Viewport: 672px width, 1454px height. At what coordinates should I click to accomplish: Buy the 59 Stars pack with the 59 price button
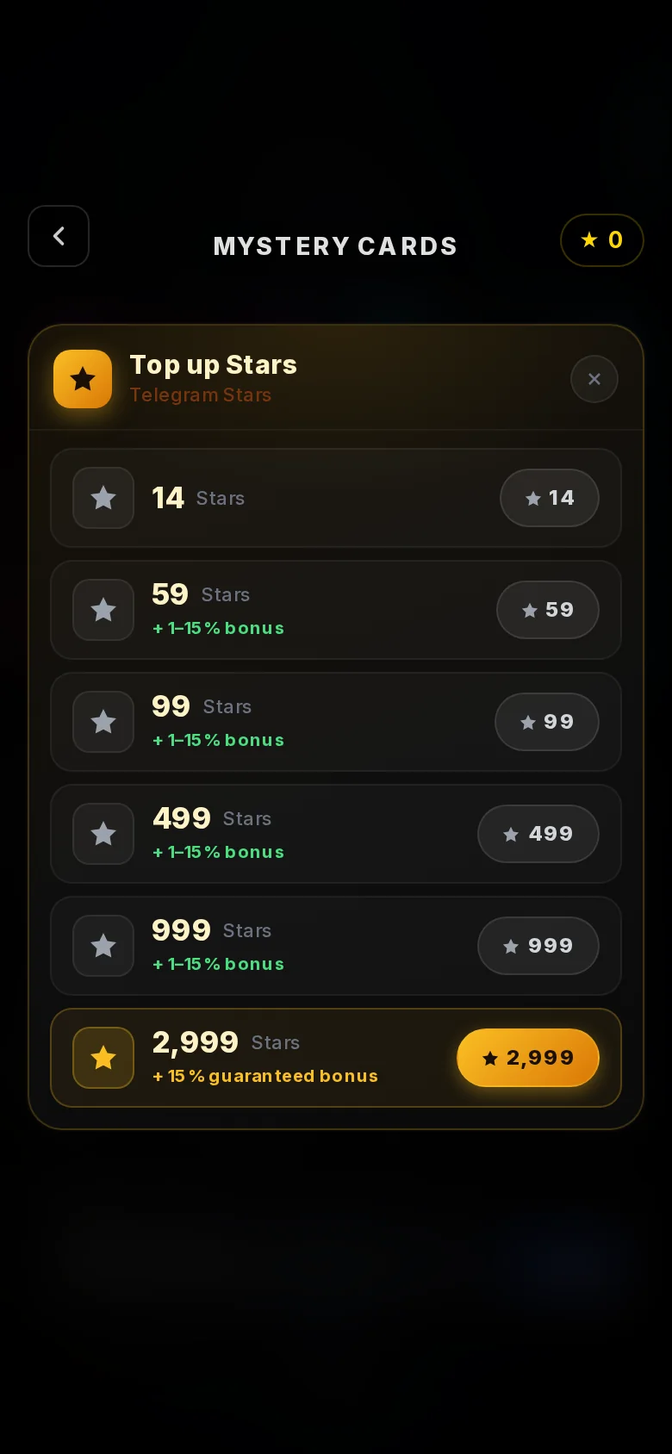pyautogui.click(x=548, y=610)
